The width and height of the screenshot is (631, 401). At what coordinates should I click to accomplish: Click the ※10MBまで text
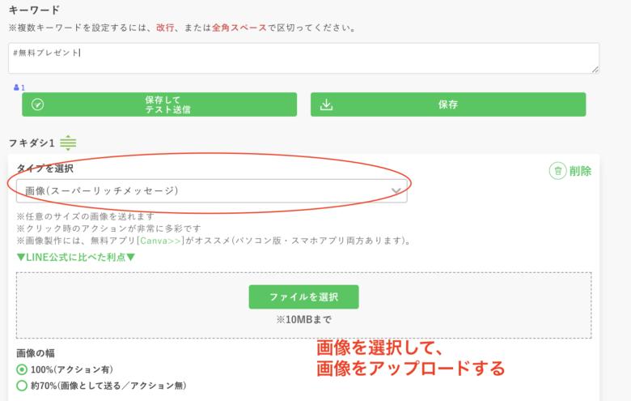[x=304, y=320]
